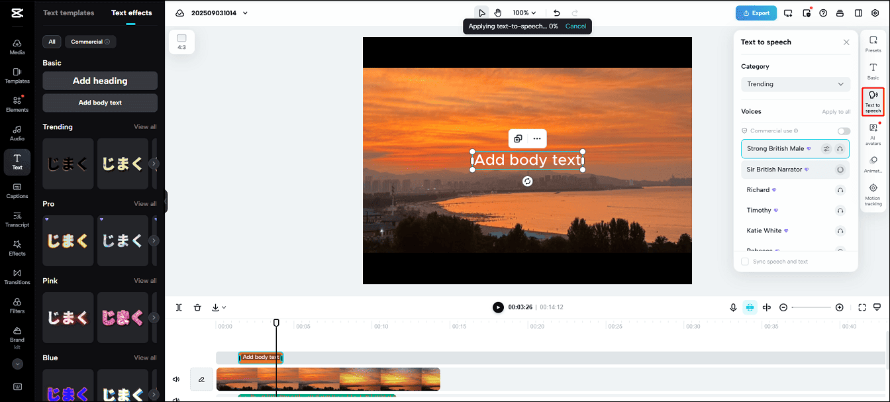Expand more Pro text effects arrow
Image resolution: width=890 pixels, height=402 pixels.
click(x=154, y=240)
